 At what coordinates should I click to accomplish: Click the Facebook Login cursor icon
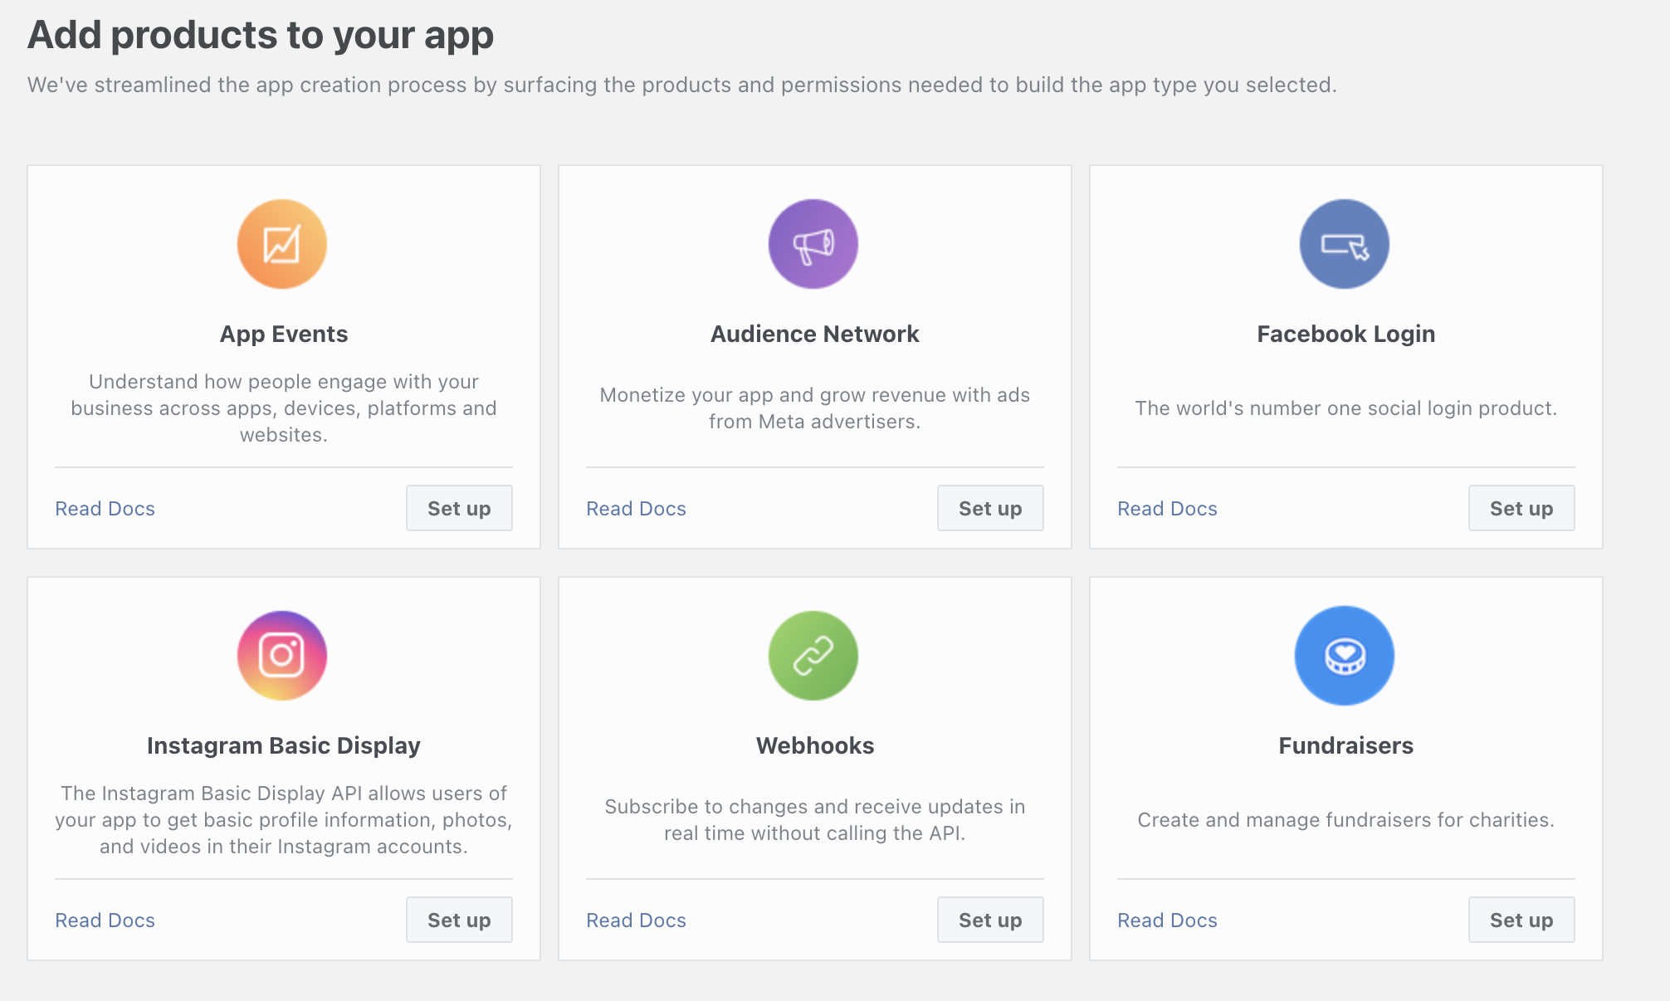click(1344, 244)
